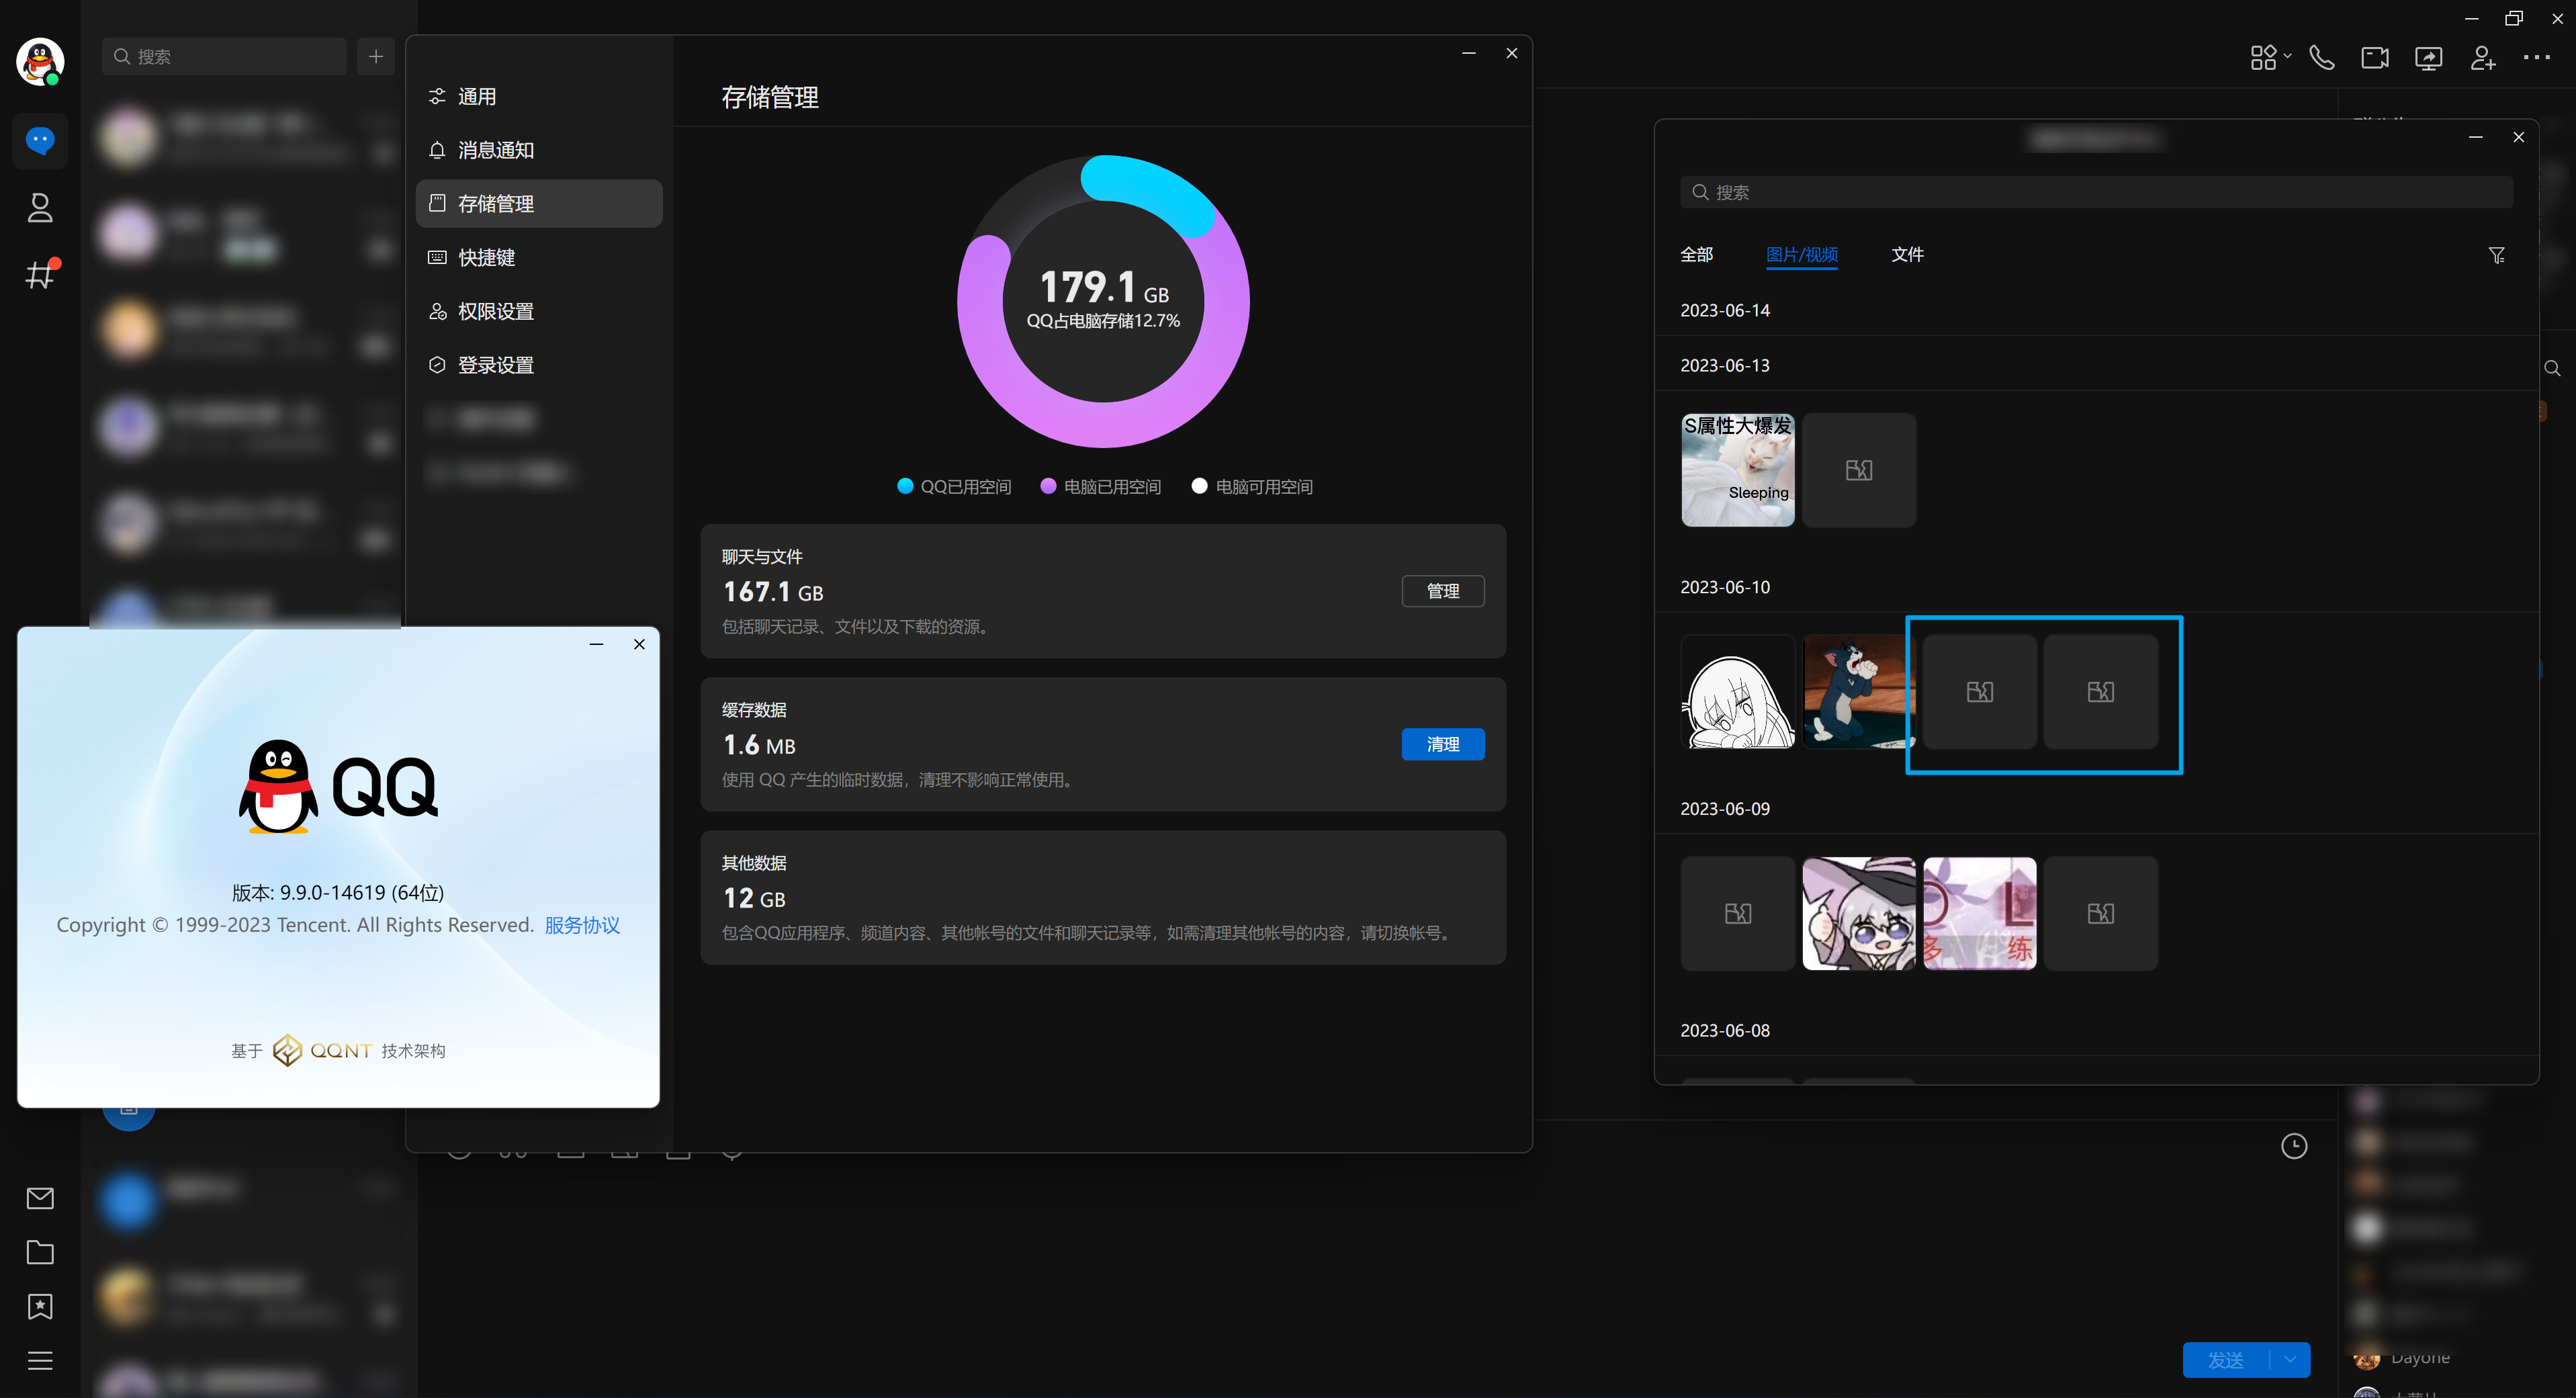Image resolution: width=2576 pixels, height=1398 pixels.
Task: Toggle the 电脑已用空间 legend item
Action: tap(1099, 486)
